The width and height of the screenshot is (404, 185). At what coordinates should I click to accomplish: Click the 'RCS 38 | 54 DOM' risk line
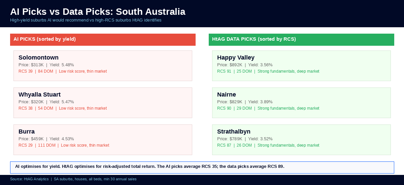63,108
